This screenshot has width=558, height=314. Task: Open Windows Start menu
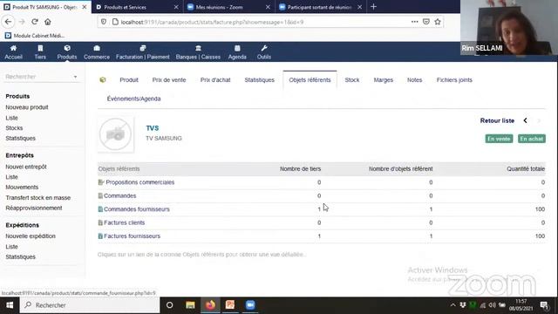point(10,305)
